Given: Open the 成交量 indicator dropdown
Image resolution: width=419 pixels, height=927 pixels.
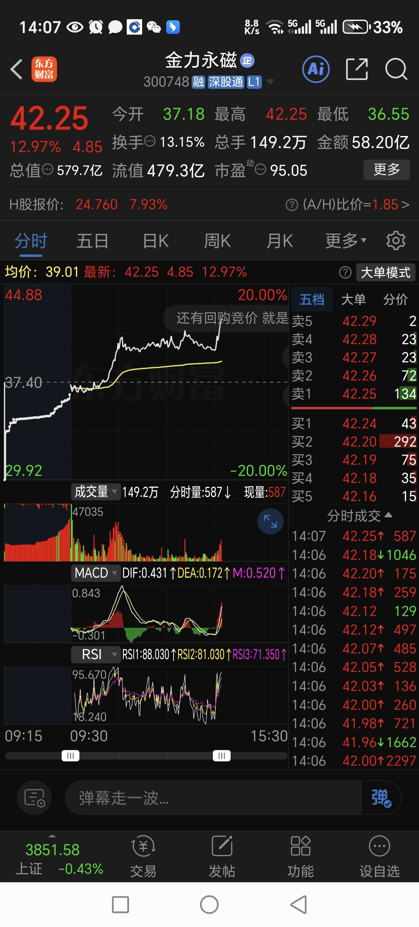Looking at the screenshot, I should pyautogui.click(x=96, y=491).
